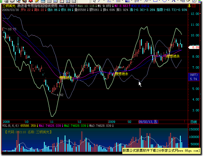This screenshot has height=157, width=204.
Task: Click the magenta MA1:74628.039 volume value
Action: click(50, 126)
